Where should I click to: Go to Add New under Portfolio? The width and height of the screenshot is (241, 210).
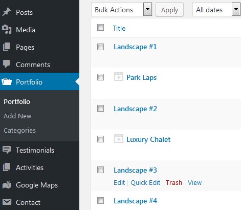[17, 116]
